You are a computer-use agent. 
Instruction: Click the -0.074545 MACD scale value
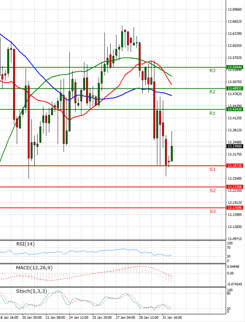pos(234,284)
